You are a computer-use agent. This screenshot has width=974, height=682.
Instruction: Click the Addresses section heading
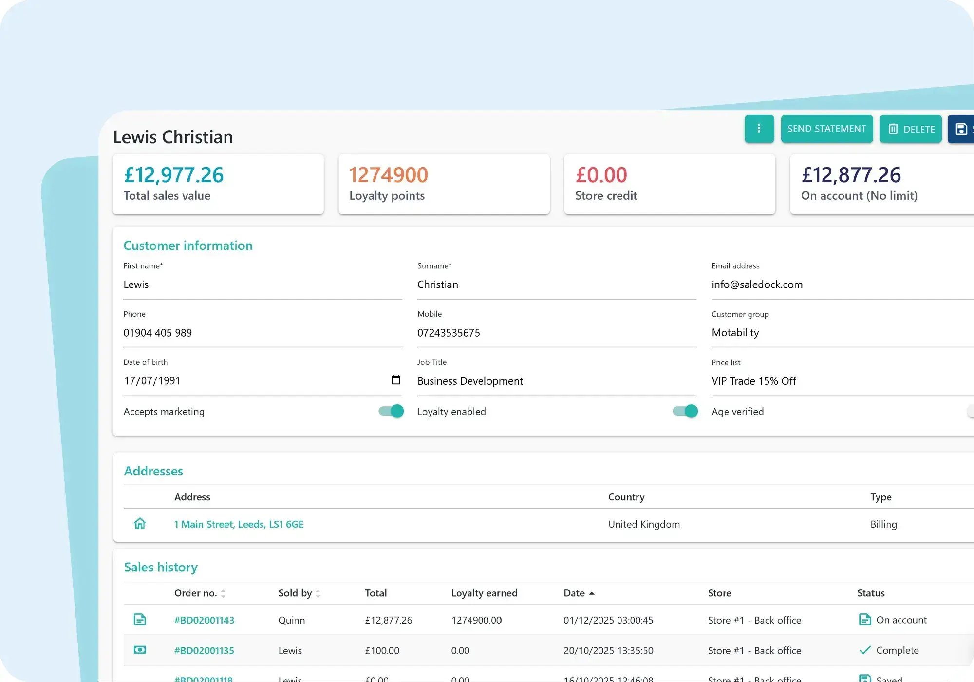point(153,471)
